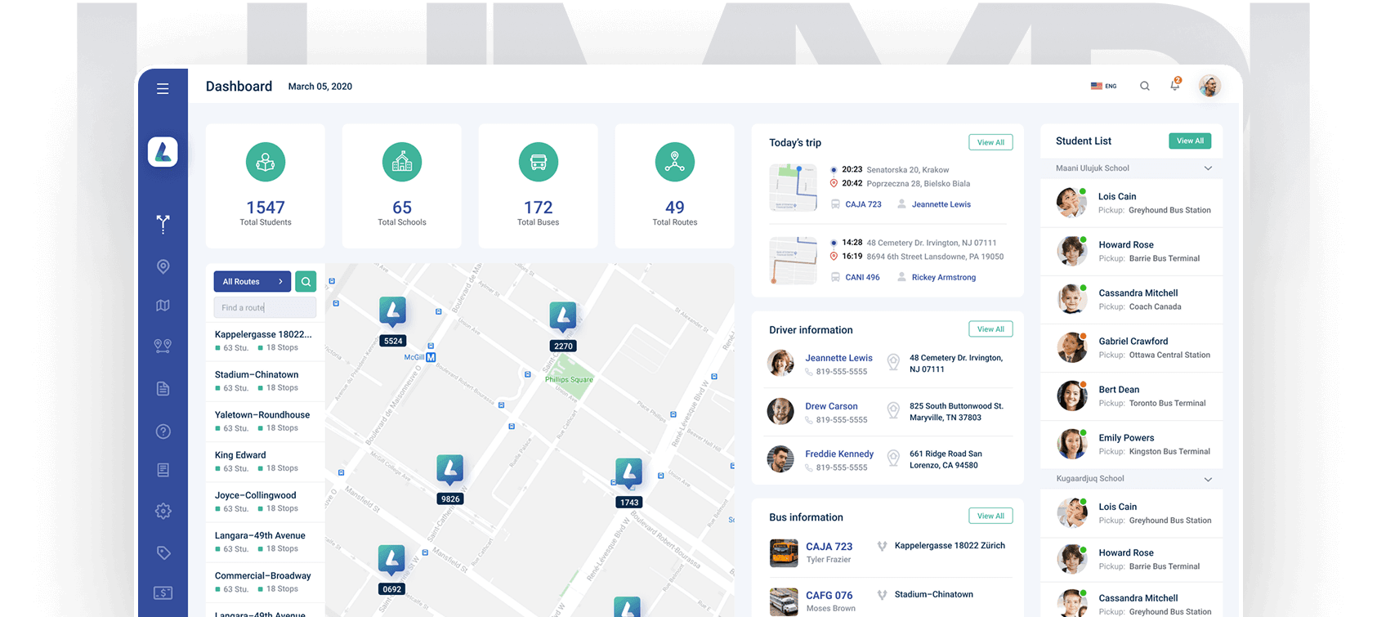The height and width of the screenshot is (617, 1377).
Task: Open the All Routes dropdown
Action: point(252,281)
